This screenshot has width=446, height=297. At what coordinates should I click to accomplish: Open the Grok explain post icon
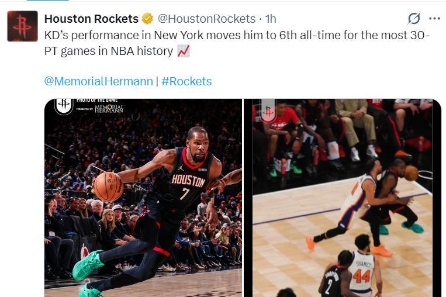click(414, 19)
